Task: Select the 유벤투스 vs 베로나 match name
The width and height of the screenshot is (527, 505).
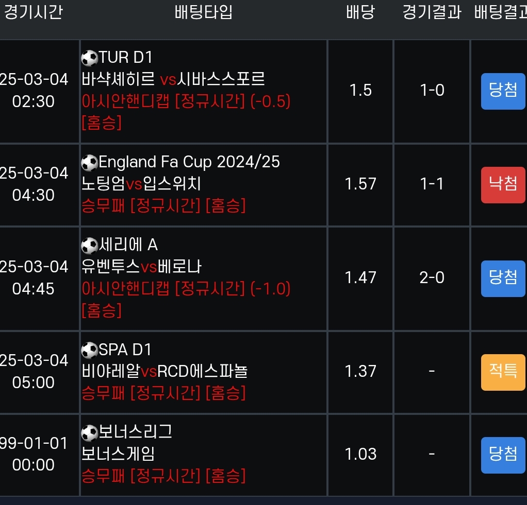Action: 141,267
